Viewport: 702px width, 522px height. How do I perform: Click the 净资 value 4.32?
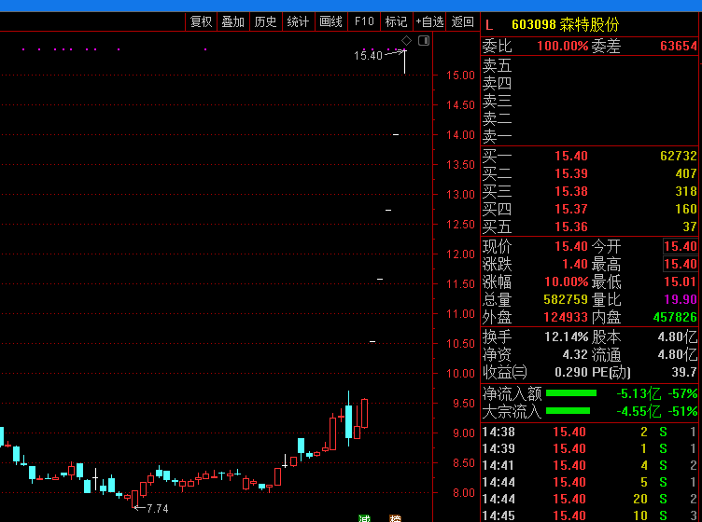(x=575, y=354)
